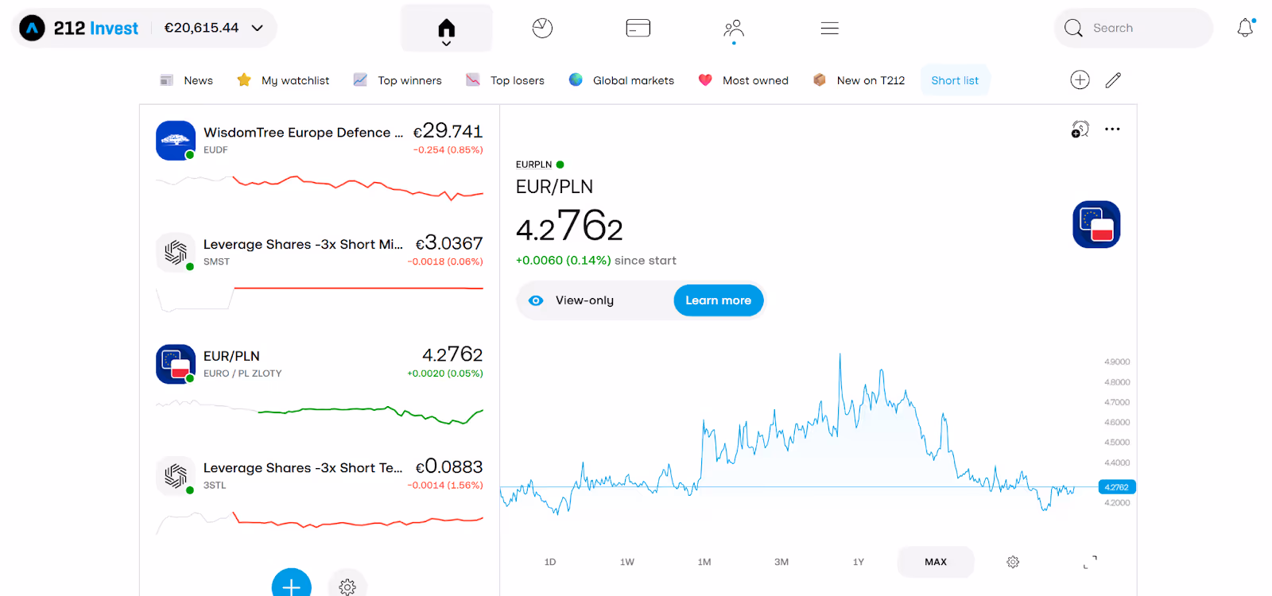Select the 1M chart range
1272x596 pixels.
pos(704,562)
